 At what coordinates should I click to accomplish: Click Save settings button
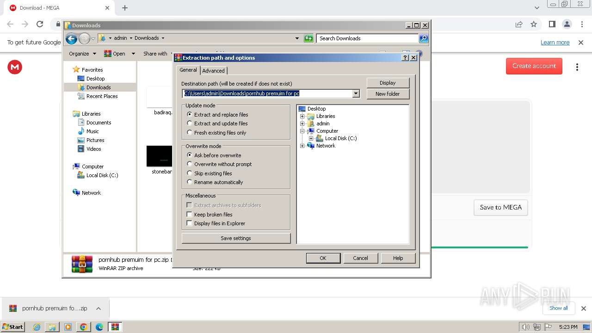pos(236,238)
